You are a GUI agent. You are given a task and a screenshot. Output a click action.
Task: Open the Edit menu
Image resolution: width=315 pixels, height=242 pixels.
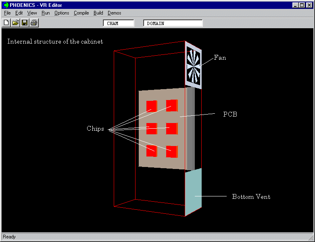point(19,13)
